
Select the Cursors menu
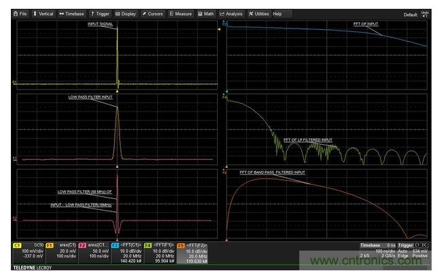pos(153,14)
